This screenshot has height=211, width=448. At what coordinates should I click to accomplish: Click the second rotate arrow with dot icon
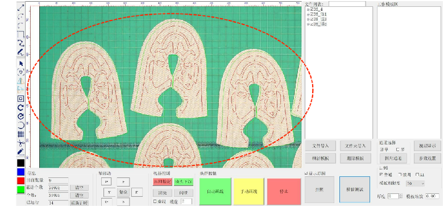(20, 116)
